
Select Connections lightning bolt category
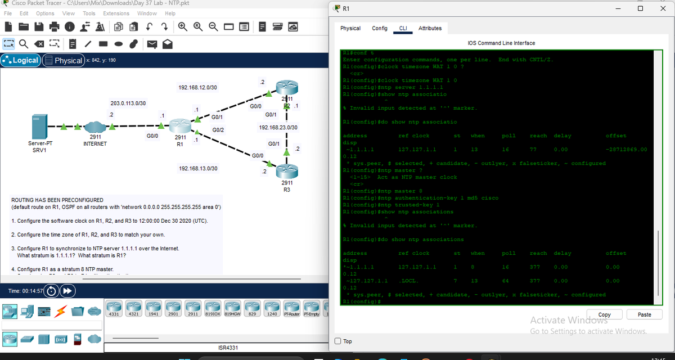tap(60, 310)
